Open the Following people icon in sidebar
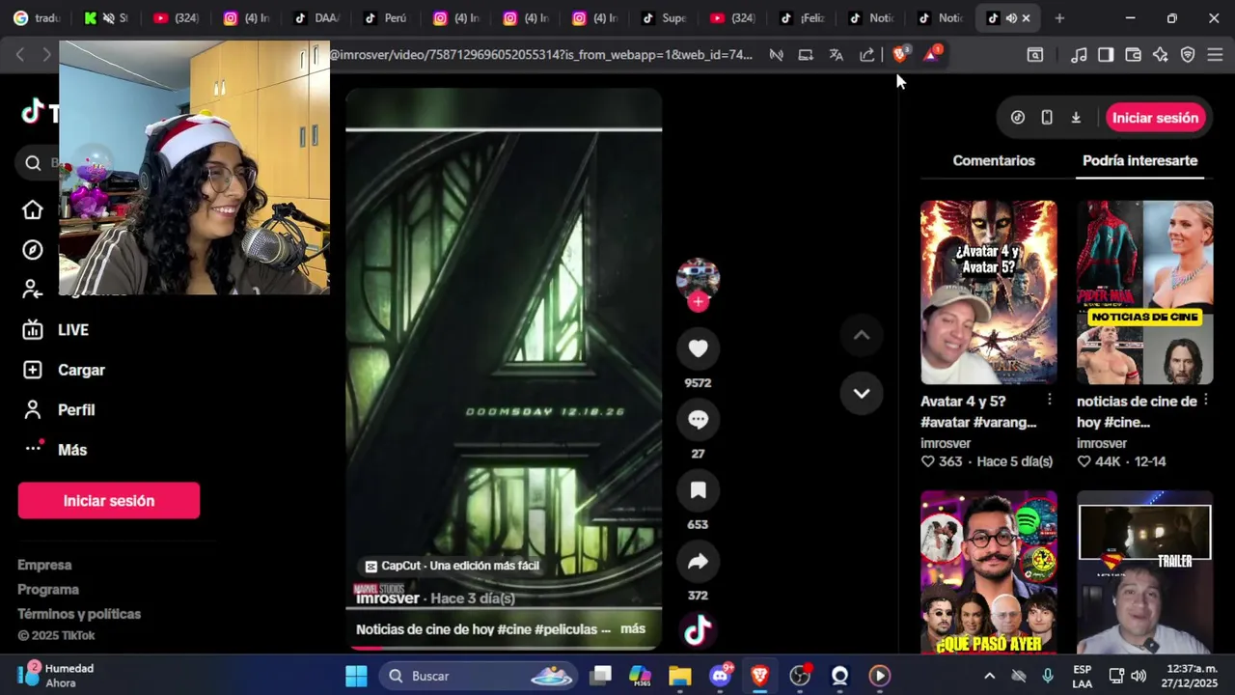 pos(33,290)
